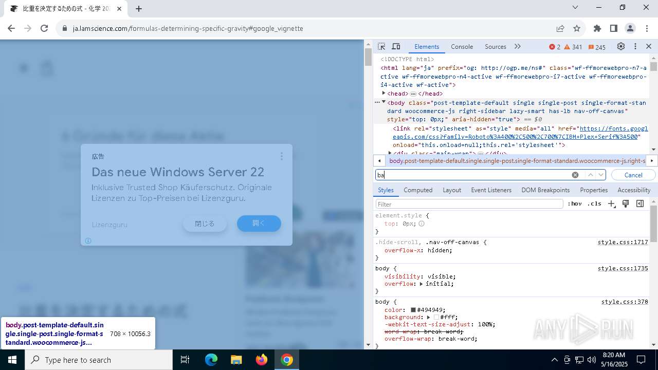Open the Accessibility tab
Screen dimensions: 658x370
click(634, 190)
